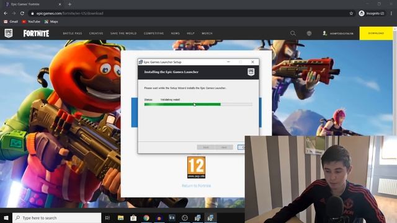Open the Gmail bookmark
397x223 pixels.
click(x=11, y=22)
